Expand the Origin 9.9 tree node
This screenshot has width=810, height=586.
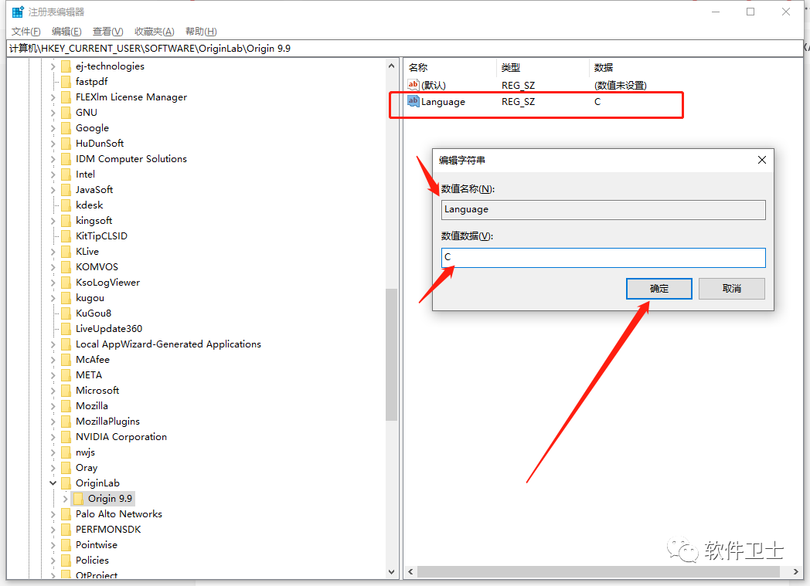click(65, 499)
